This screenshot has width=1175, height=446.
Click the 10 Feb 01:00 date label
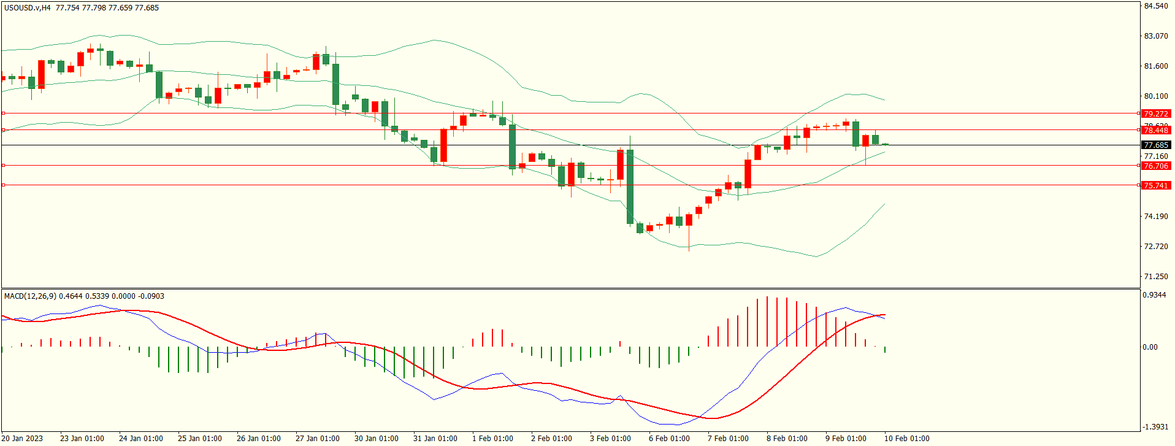[x=907, y=439]
